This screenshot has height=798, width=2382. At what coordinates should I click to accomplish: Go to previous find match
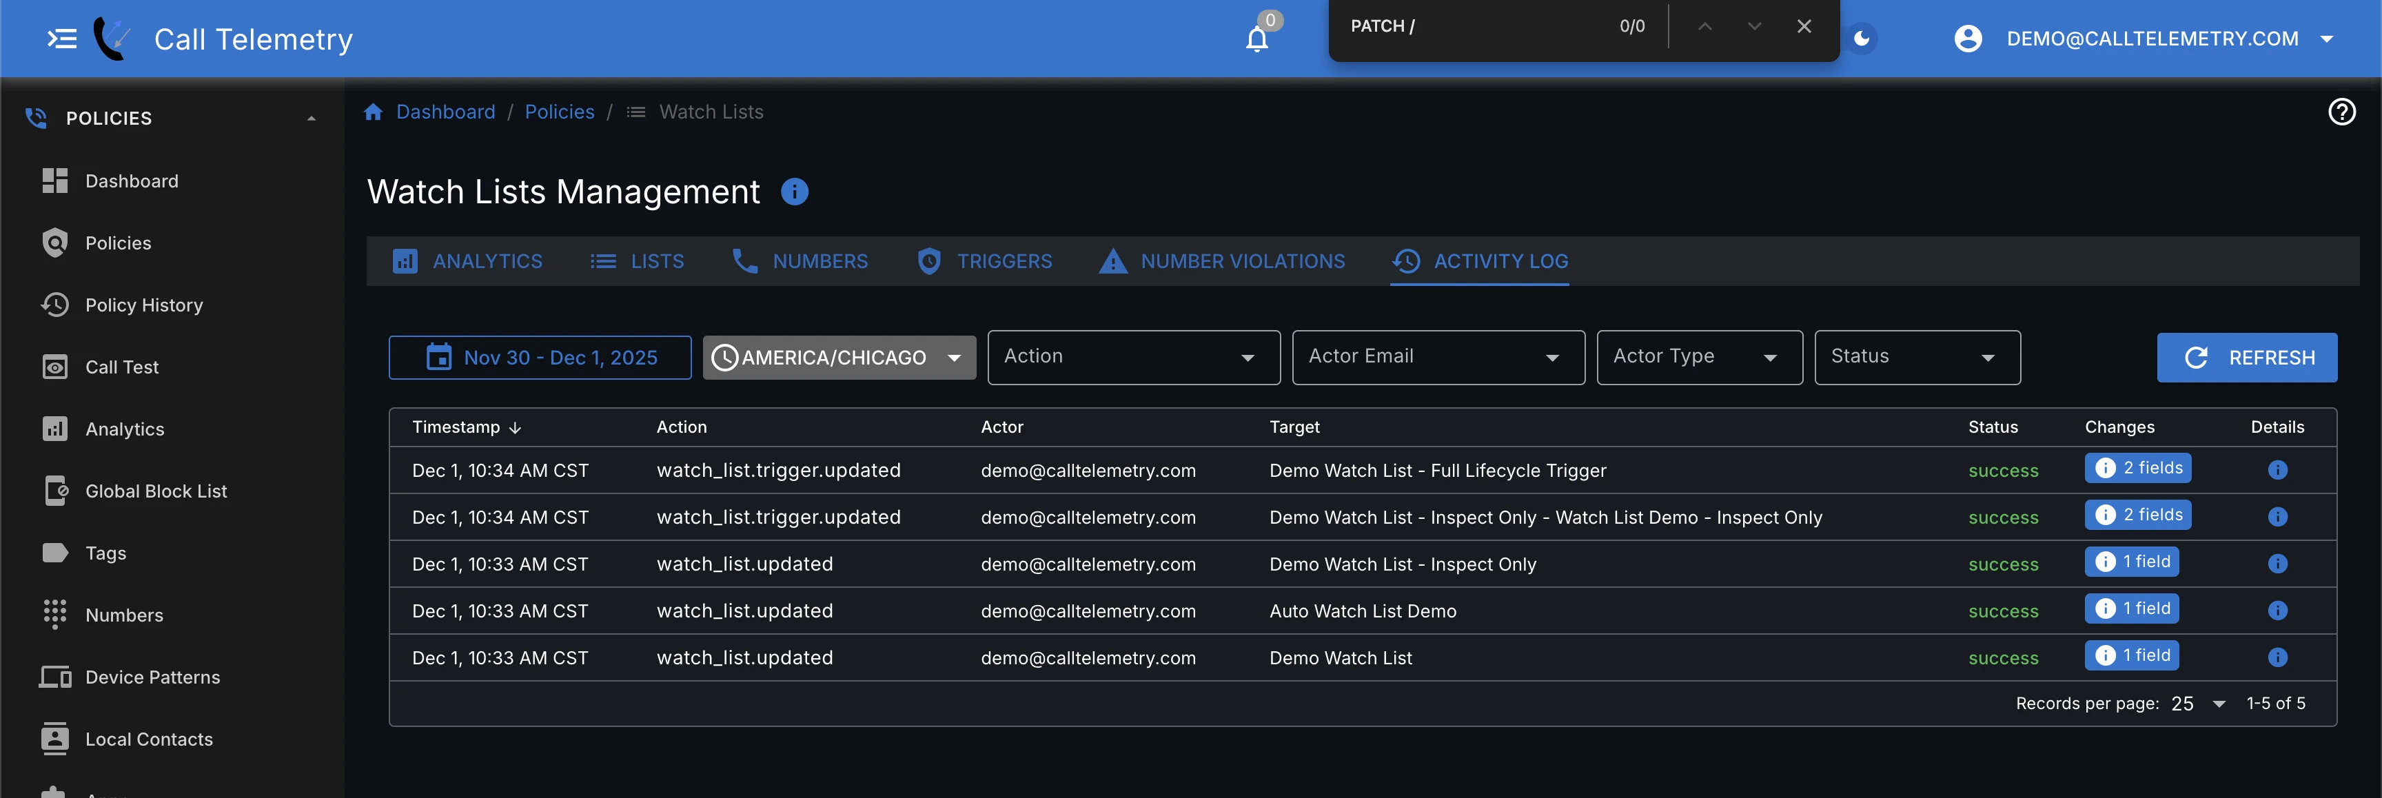click(x=1704, y=26)
